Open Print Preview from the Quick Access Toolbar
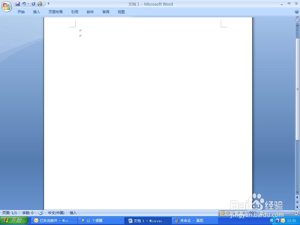 click(x=40, y=4)
